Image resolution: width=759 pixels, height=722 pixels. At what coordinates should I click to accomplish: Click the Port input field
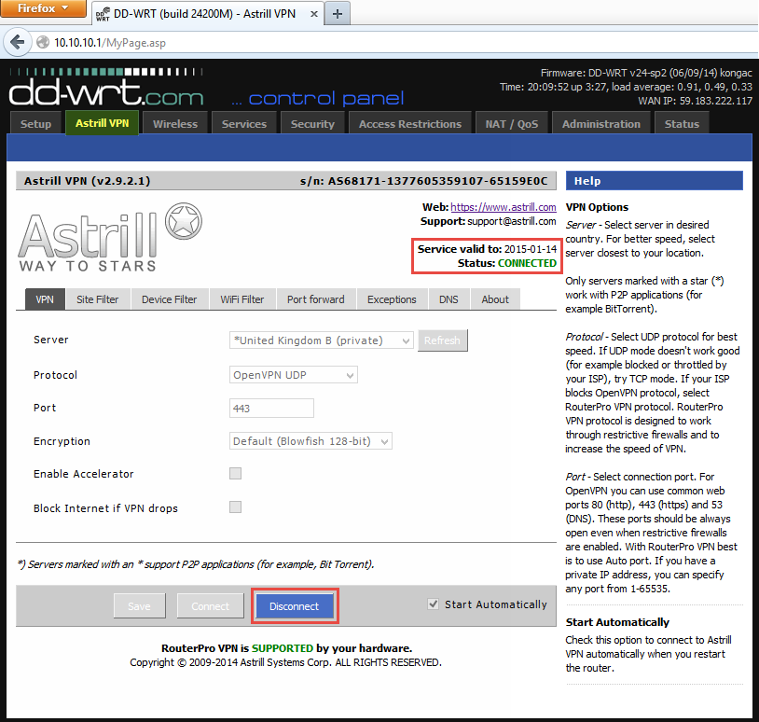pos(271,409)
